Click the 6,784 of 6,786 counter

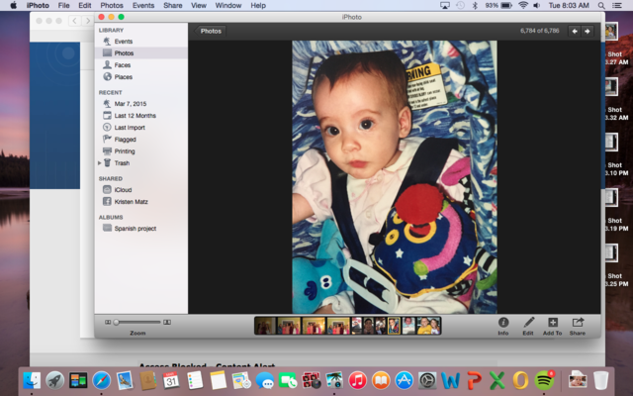click(539, 31)
